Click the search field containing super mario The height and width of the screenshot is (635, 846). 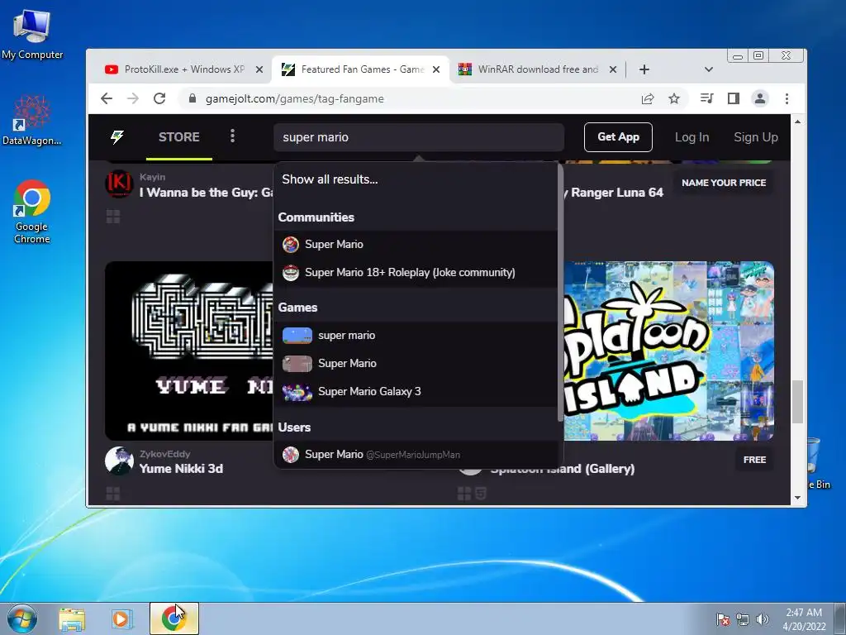[x=419, y=137]
